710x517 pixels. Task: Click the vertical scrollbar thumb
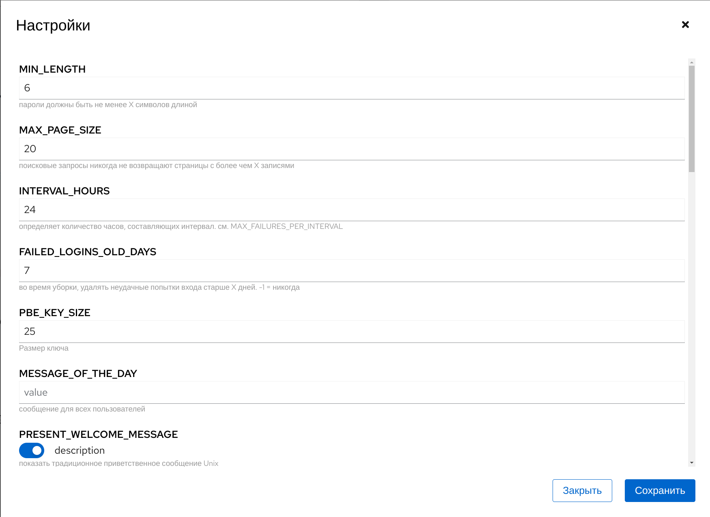pos(692,118)
